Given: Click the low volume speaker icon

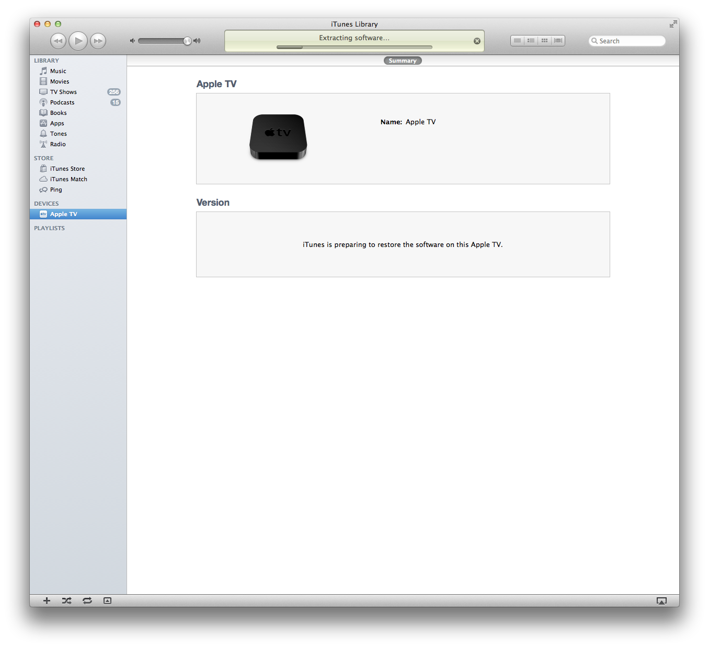Looking at the screenshot, I should point(132,41).
